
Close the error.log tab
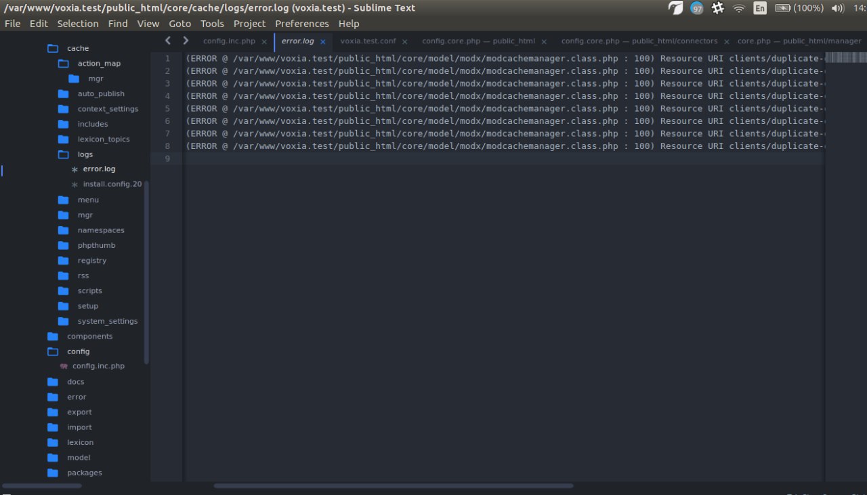(x=323, y=42)
